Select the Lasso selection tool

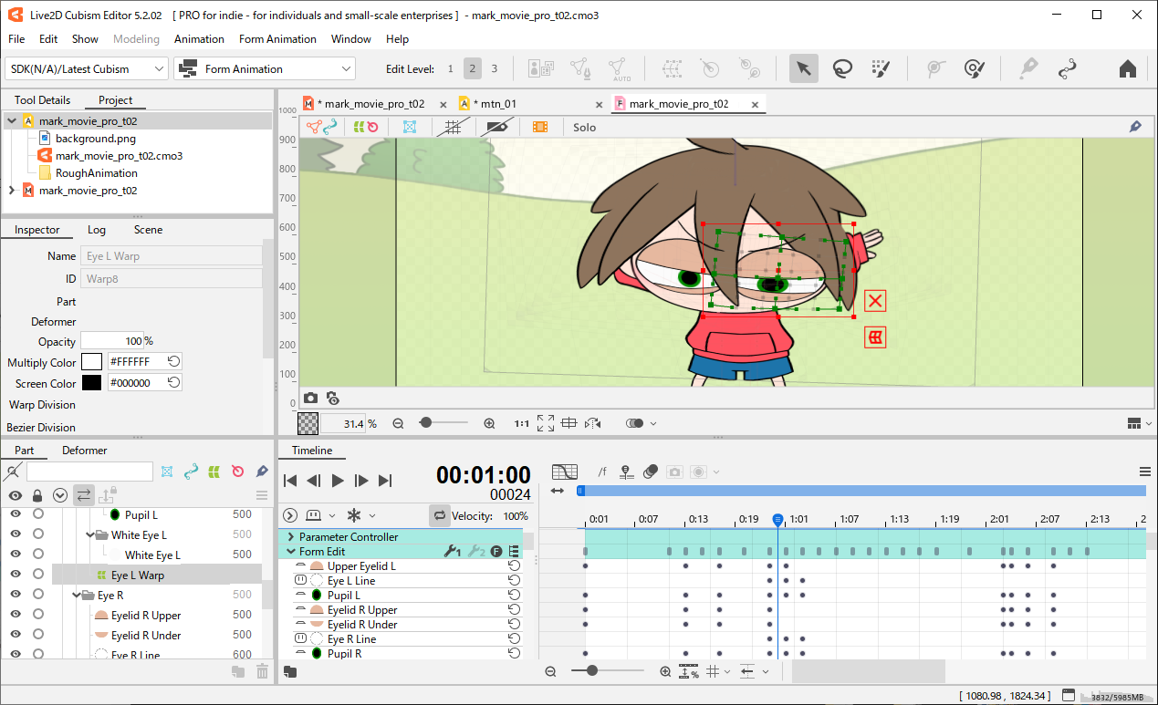pos(841,68)
